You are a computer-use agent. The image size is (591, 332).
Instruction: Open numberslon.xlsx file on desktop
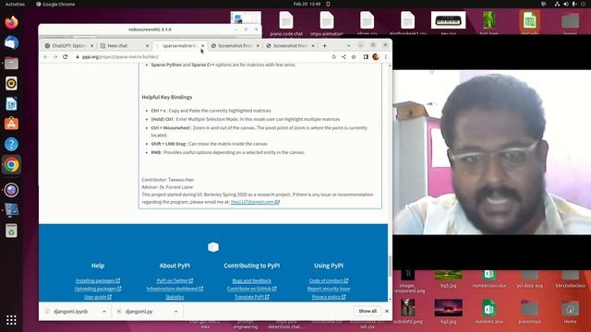click(489, 279)
